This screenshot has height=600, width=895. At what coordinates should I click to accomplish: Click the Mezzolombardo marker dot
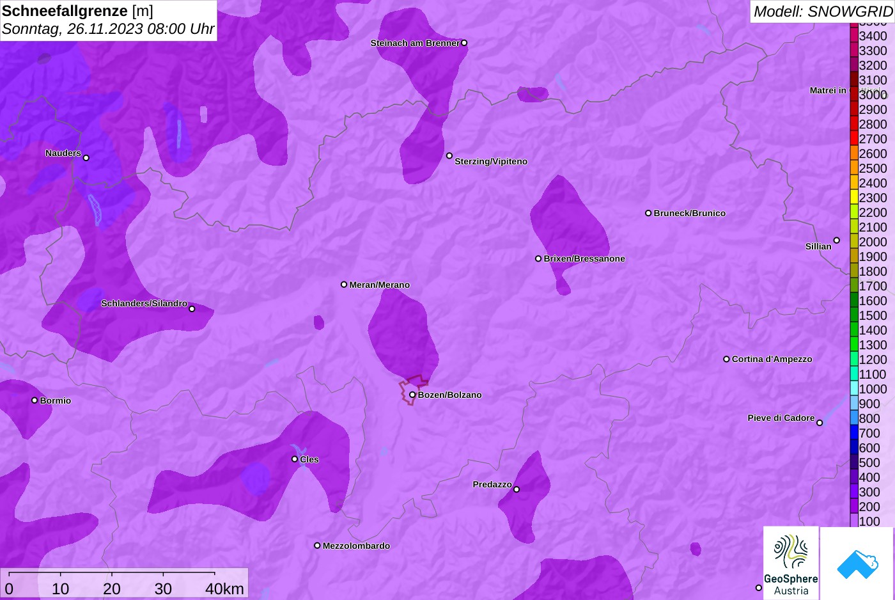tap(317, 546)
